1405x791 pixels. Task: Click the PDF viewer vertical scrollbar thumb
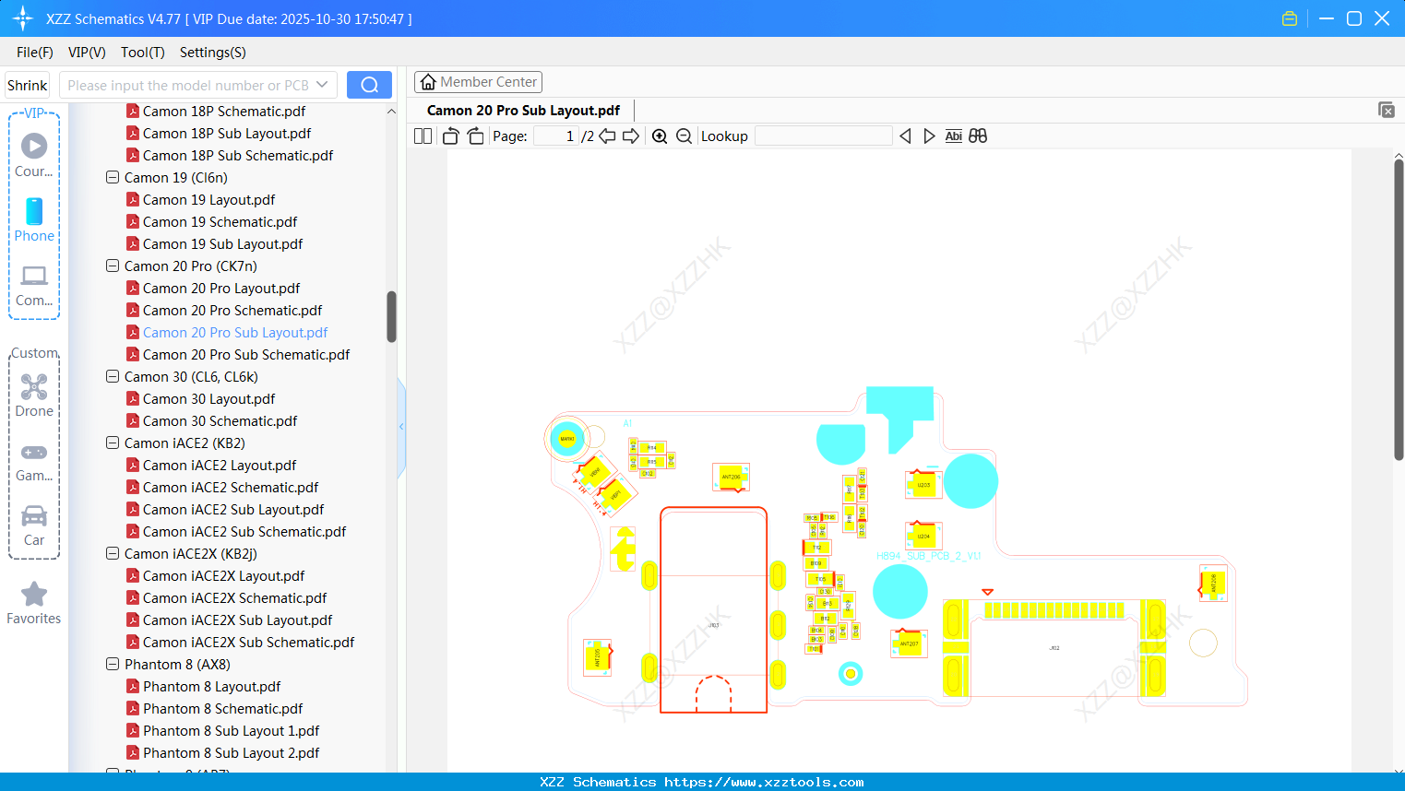1399,310
